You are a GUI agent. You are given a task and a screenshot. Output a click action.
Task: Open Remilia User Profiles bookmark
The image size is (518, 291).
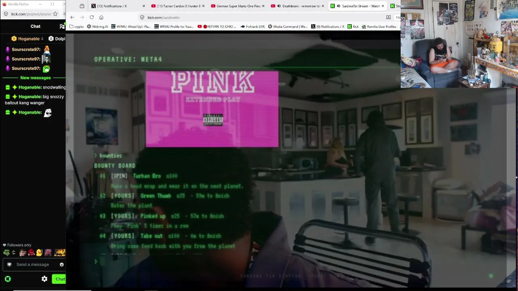point(379,27)
